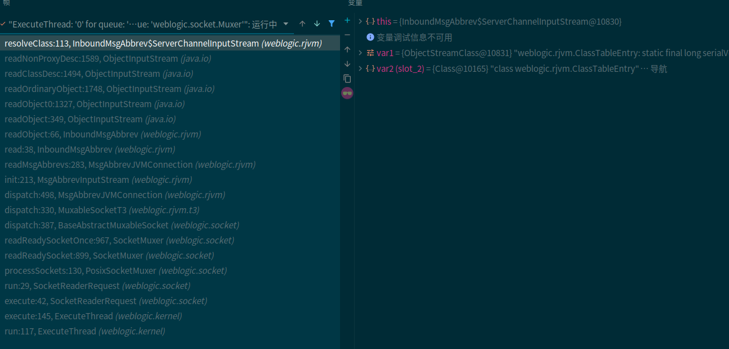Choose run:117 ExecuteThread frame
Viewport: 729px width, 349px height.
[x=84, y=331]
